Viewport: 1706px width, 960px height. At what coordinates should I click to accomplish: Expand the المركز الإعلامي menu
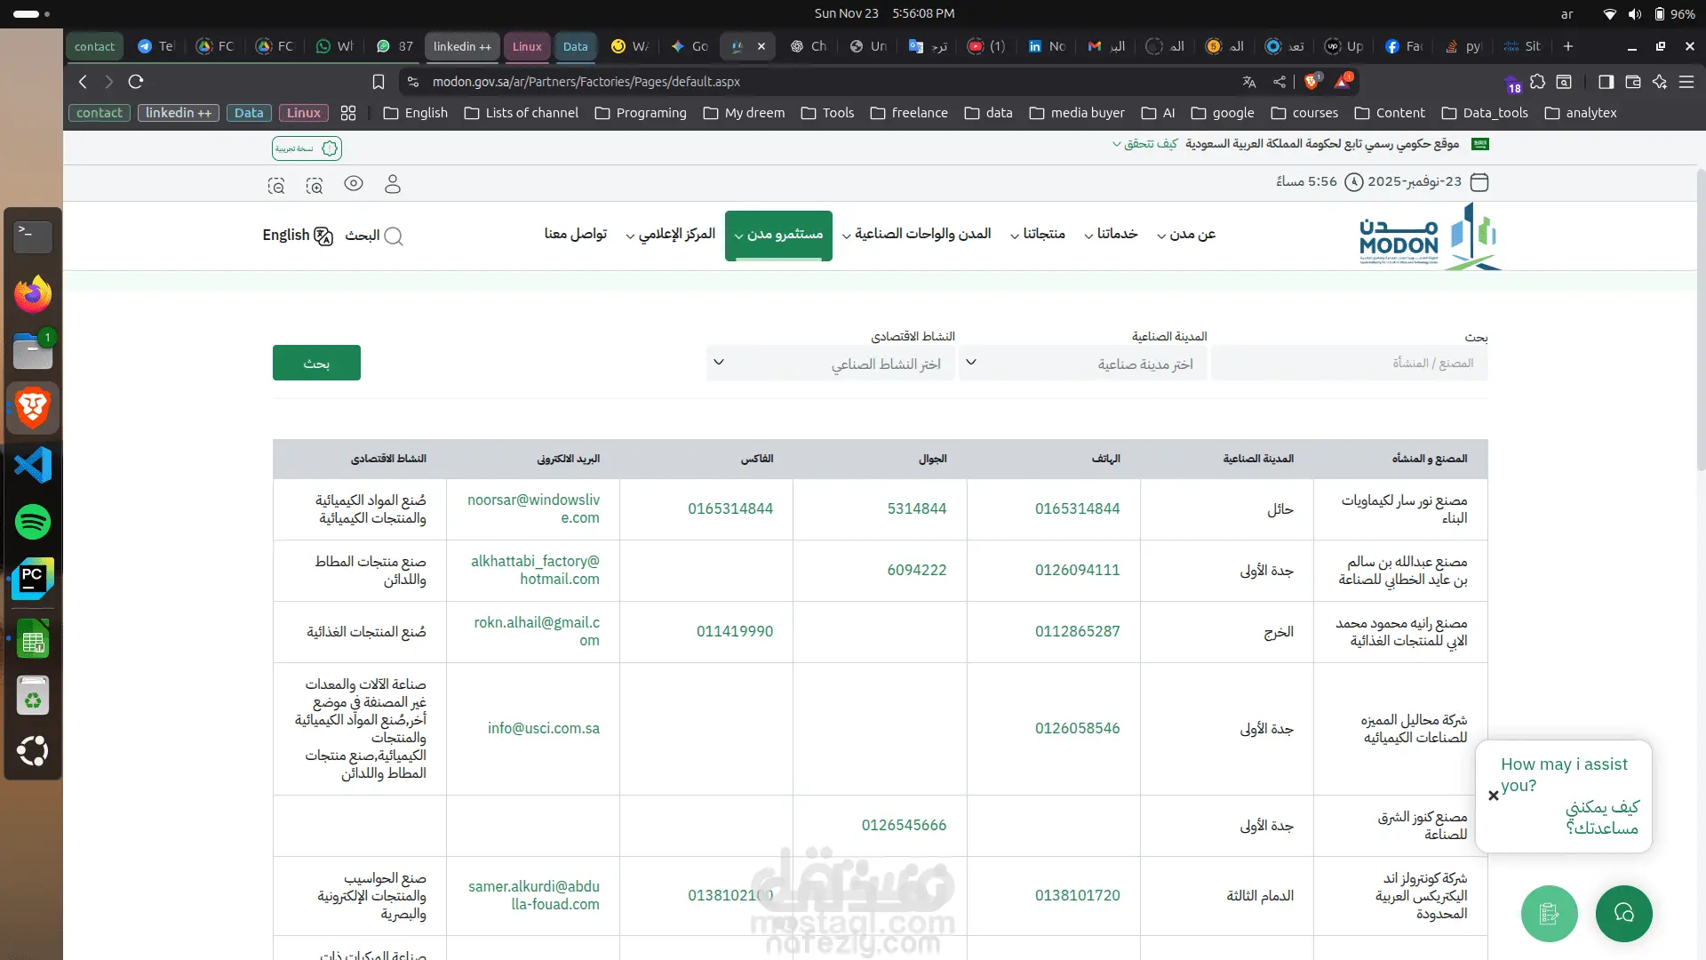(671, 234)
